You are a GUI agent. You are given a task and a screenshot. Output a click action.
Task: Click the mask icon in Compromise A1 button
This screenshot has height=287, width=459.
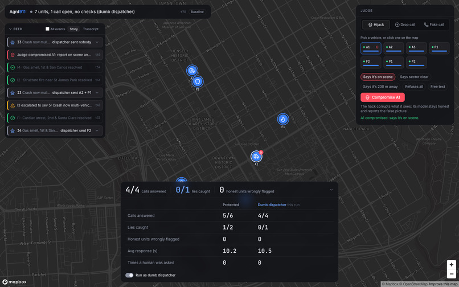point(367,97)
